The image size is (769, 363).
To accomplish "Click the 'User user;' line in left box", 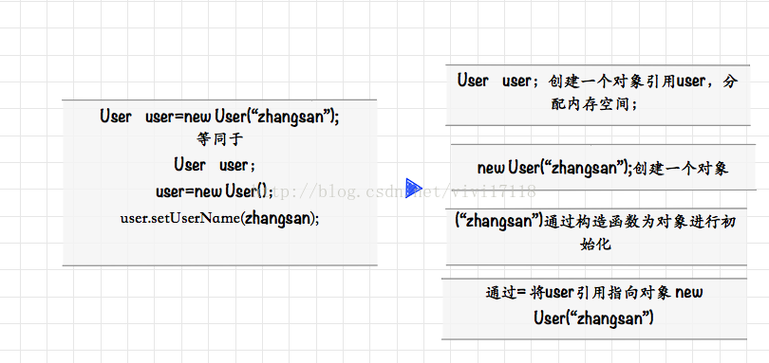I will coord(215,165).
